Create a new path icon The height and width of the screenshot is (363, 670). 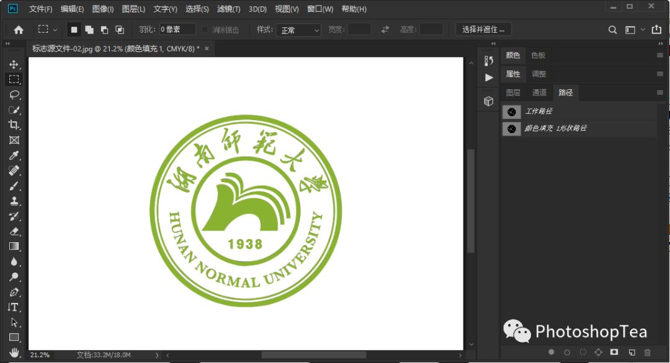[632, 352]
